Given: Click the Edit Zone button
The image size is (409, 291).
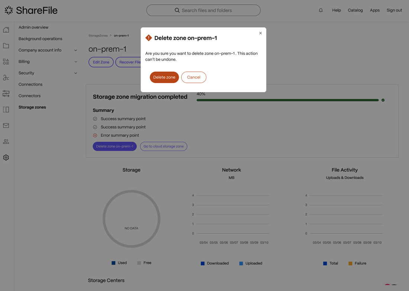Looking at the screenshot, I should click(x=101, y=62).
